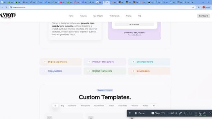The height and width of the screenshot is (119, 212).
Task: Click the 'Powered by OpenAI' text
Action: point(134,35)
